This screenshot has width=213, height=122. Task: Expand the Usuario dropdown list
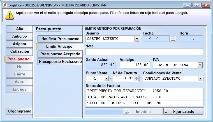pyautogui.click(x=137, y=39)
